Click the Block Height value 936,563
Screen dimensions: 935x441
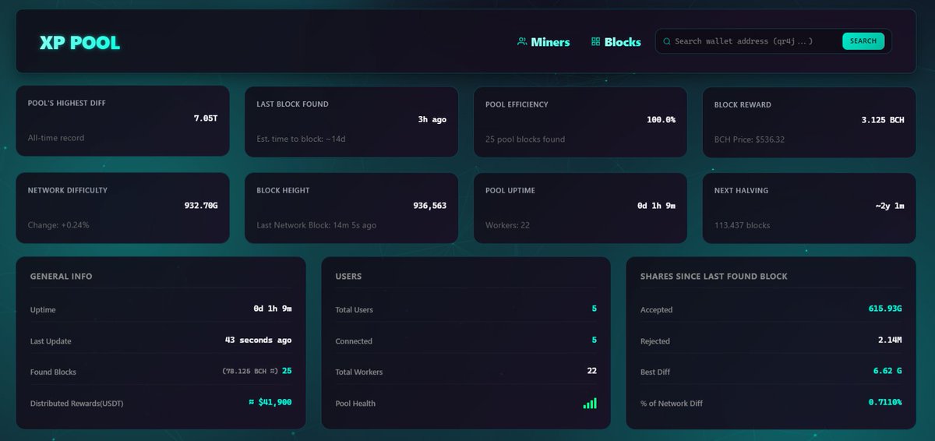pos(430,206)
